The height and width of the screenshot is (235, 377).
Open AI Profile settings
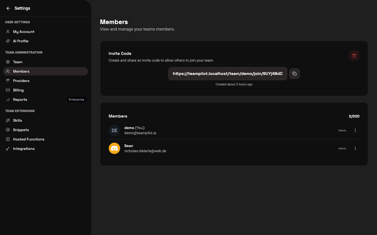point(46,41)
